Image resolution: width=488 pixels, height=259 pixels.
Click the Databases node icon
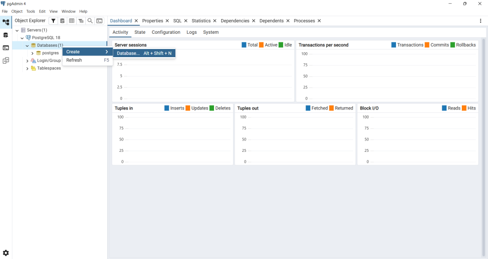coord(33,45)
